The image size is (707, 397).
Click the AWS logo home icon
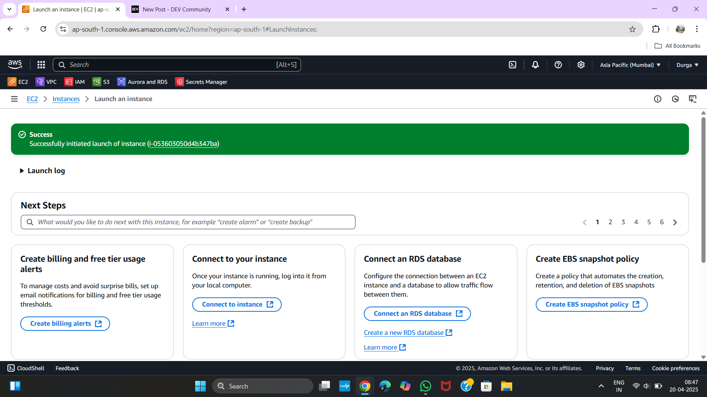(x=15, y=65)
